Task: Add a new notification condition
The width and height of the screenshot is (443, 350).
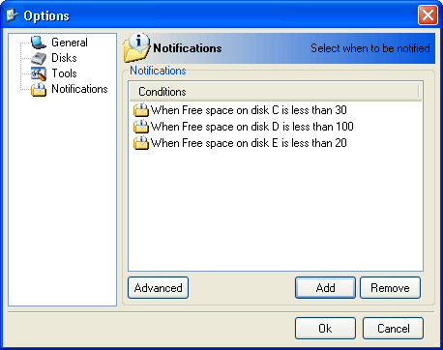Action: [325, 287]
